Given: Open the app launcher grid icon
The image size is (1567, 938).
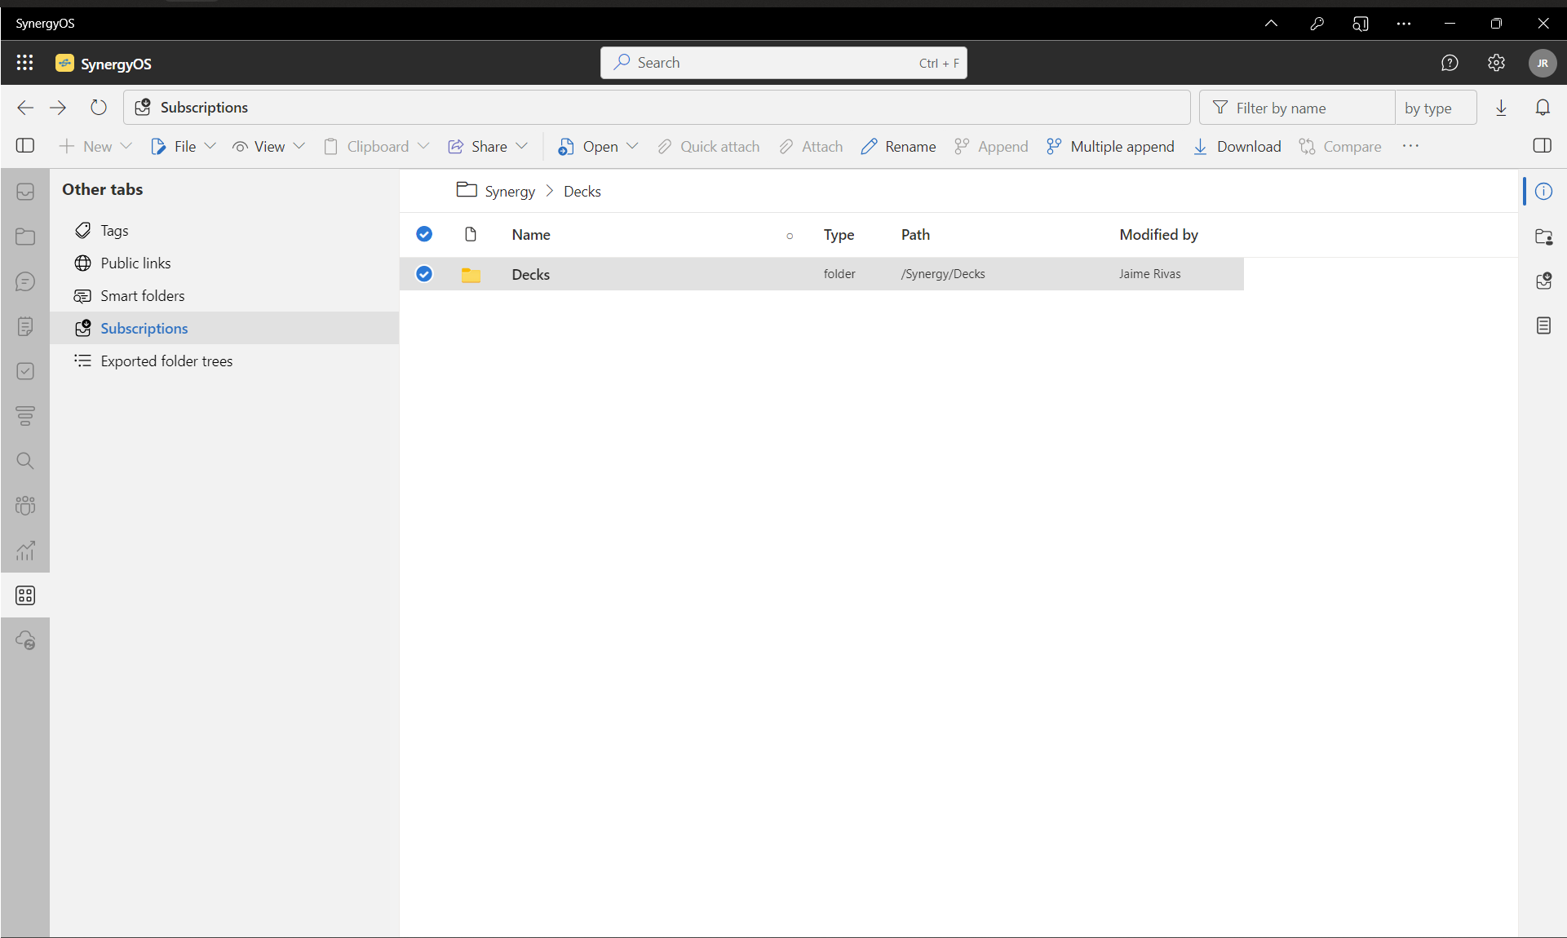Looking at the screenshot, I should [x=24, y=63].
